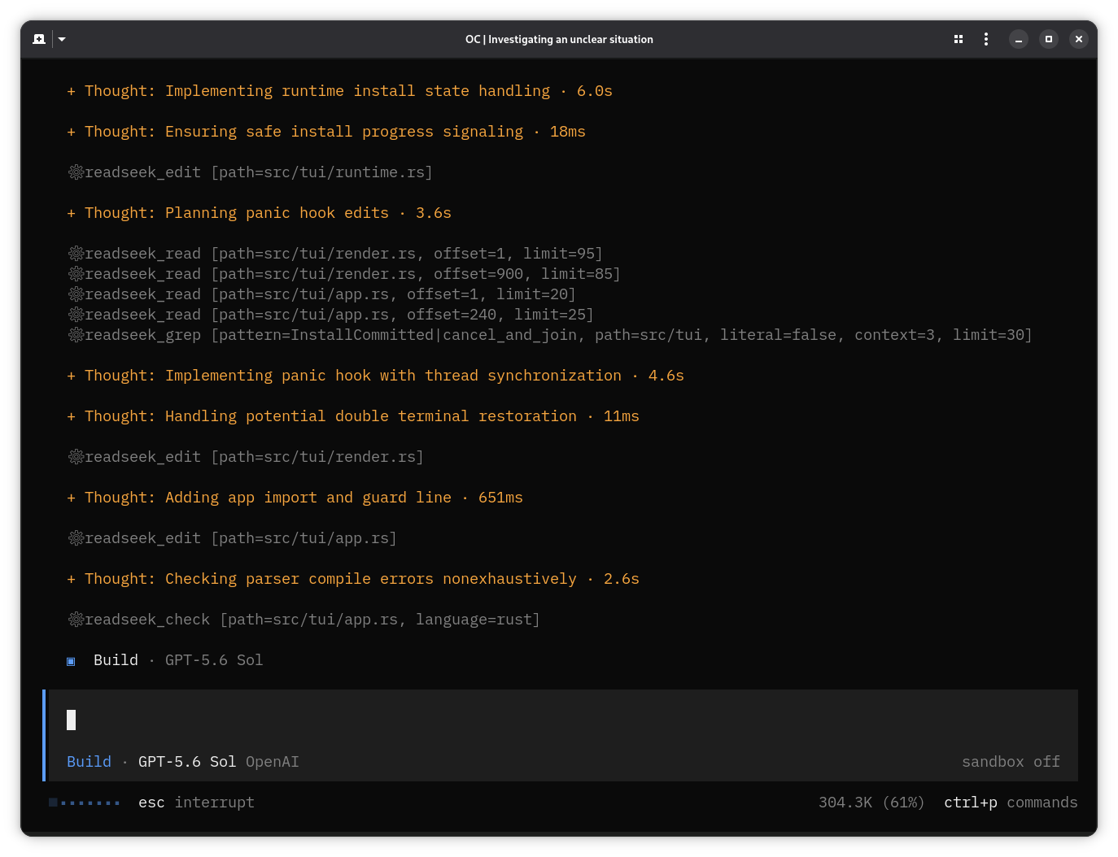Expand thought 'Ensuring safe install progress signaling'
The height and width of the screenshot is (857, 1118).
(x=326, y=132)
